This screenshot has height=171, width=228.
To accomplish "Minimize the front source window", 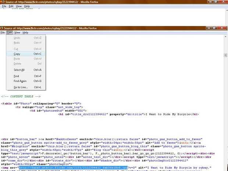I will 209,28.
